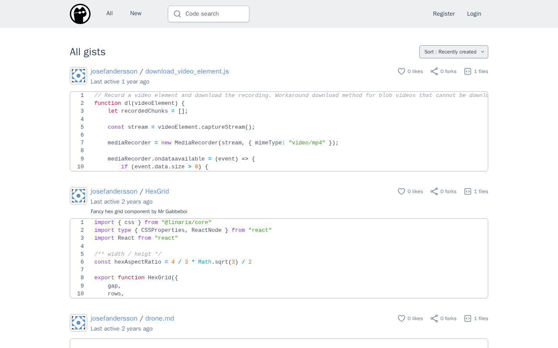Image resolution: width=558 pixels, height=348 pixels.
Task: Click the forks icon for download_video_element.js
Action: 434,71
